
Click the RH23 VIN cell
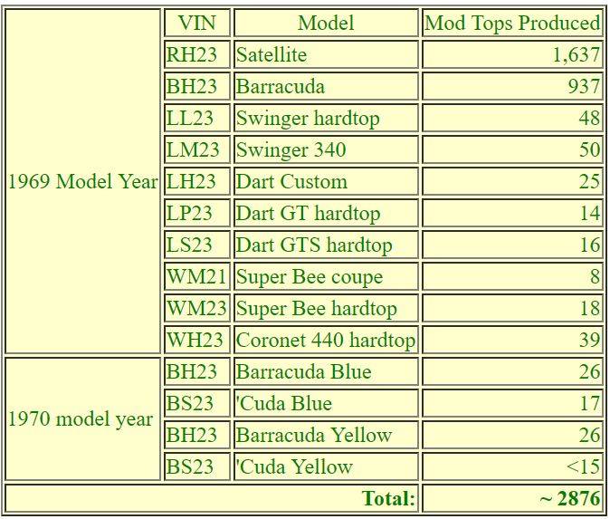tap(196, 54)
